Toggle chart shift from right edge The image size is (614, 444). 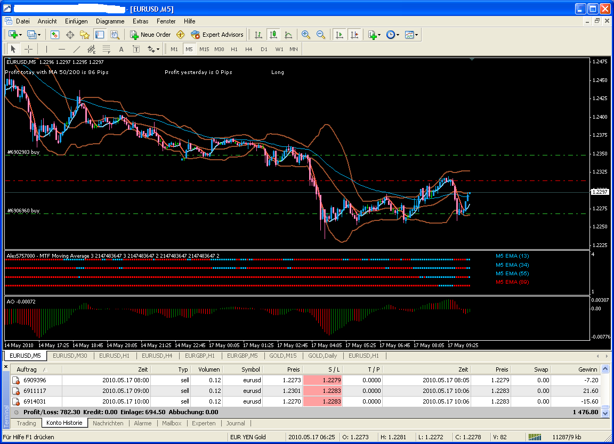point(355,34)
